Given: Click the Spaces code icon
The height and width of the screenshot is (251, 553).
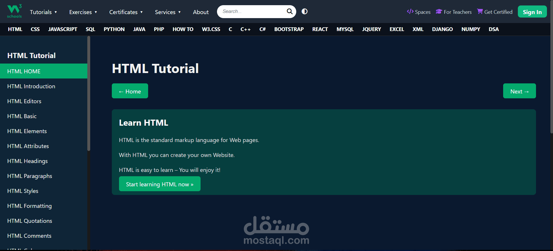Looking at the screenshot, I should [x=410, y=12].
